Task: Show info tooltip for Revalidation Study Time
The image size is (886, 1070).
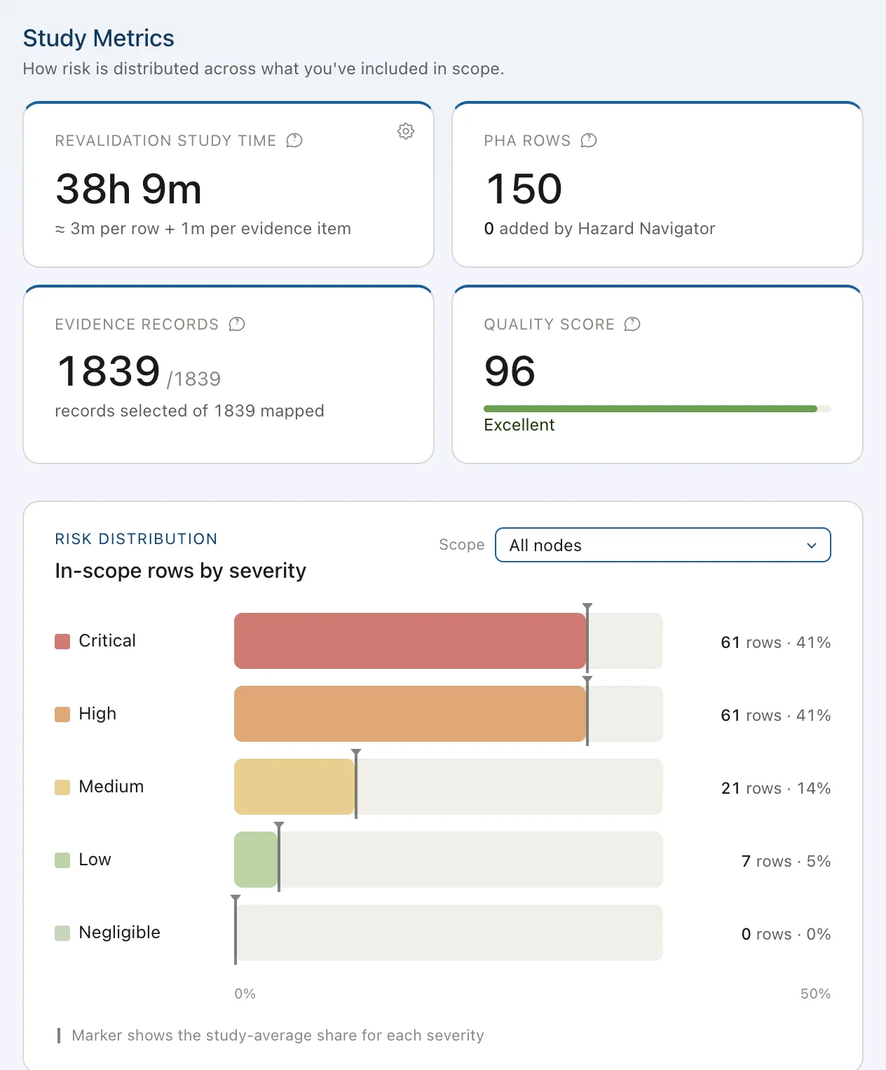Action: 294,140
